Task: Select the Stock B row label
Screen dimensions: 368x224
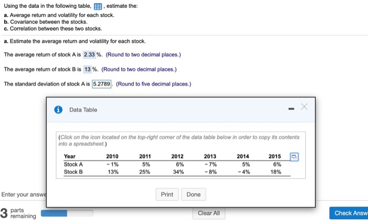Action: click(x=73, y=172)
